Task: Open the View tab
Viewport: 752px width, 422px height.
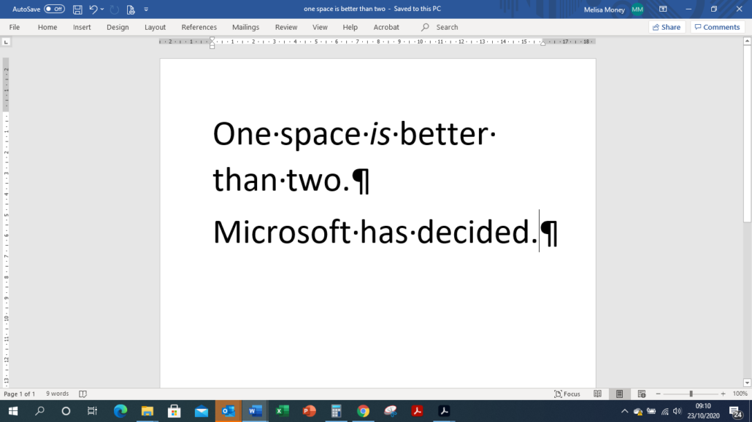Action: click(x=320, y=27)
